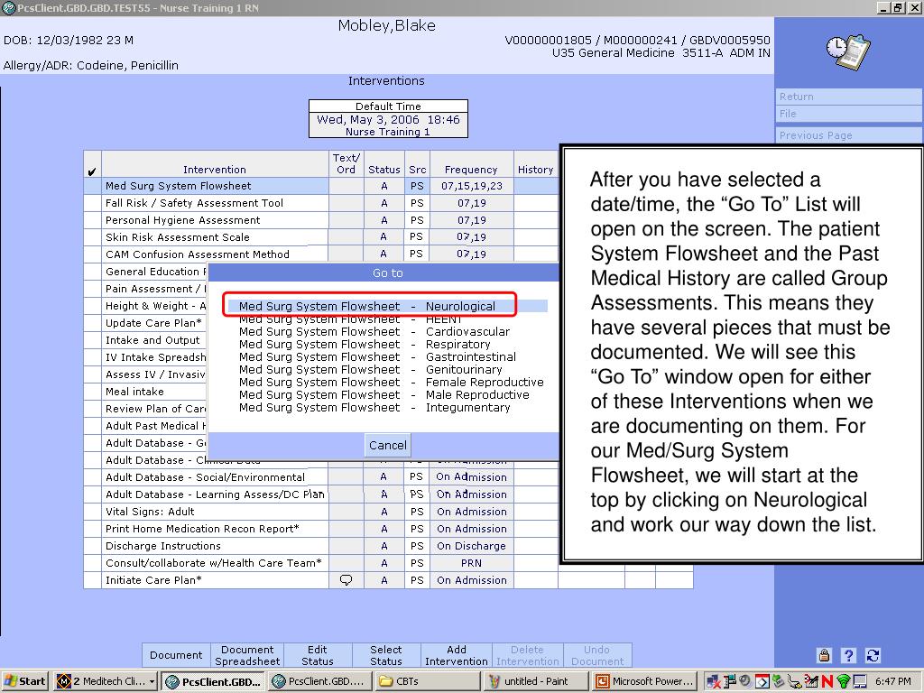
Task: Click the Previous Page button
Action: pyautogui.click(x=848, y=135)
